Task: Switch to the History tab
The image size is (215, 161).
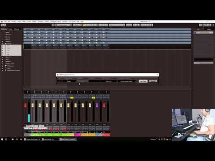Action: [17, 29]
